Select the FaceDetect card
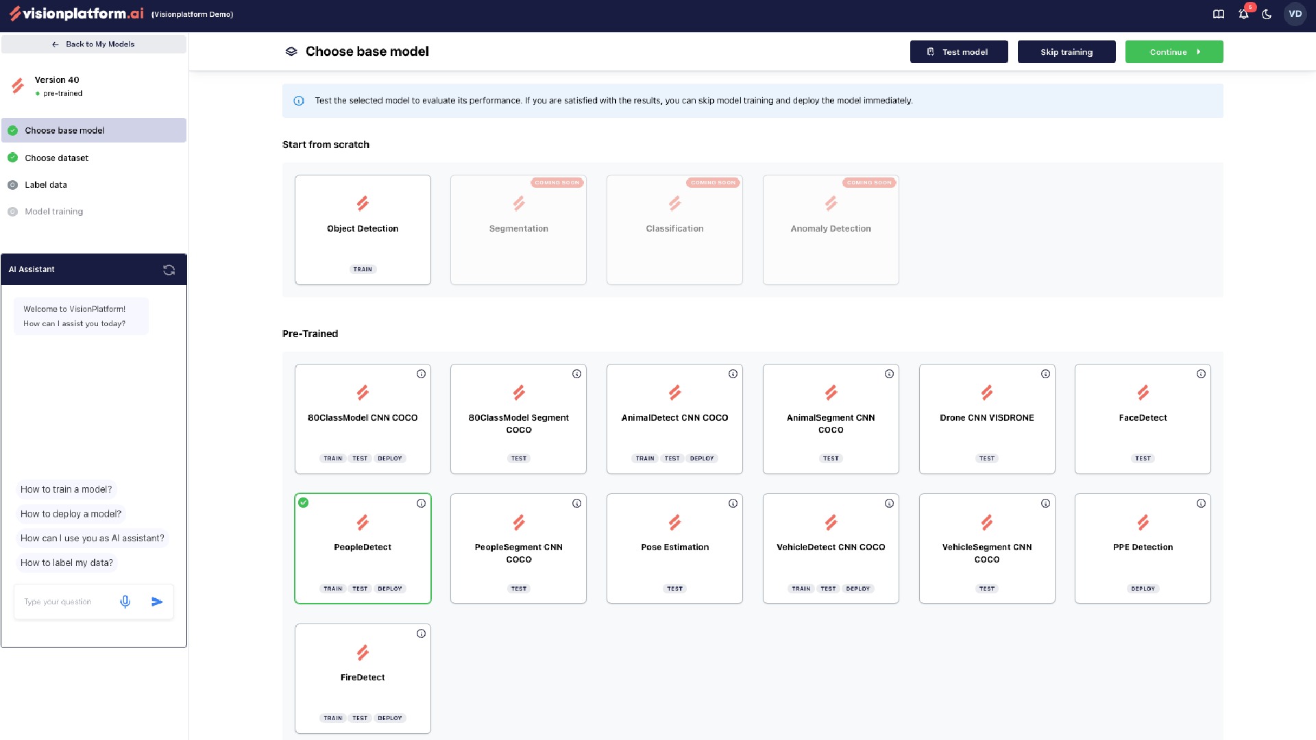Viewport: 1316px width, 740px height. pyautogui.click(x=1143, y=419)
